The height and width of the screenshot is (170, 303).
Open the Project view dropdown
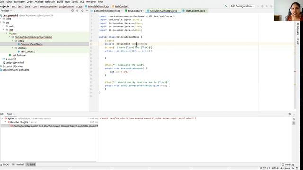(6, 11)
